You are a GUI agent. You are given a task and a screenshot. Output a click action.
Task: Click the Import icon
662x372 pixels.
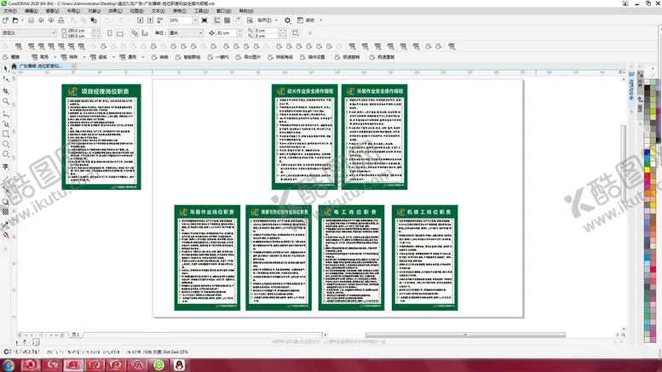pos(141,20)
